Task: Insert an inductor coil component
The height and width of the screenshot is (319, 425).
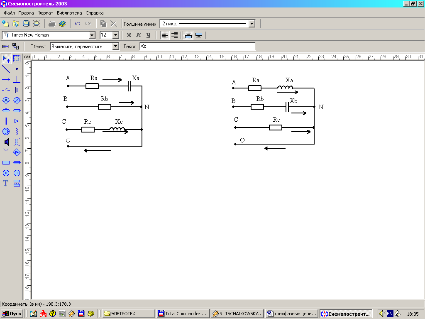Action: (x=17, y=132)
